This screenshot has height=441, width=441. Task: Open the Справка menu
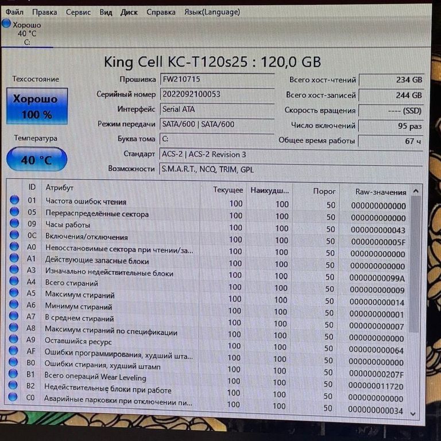[x=161, y=12]
